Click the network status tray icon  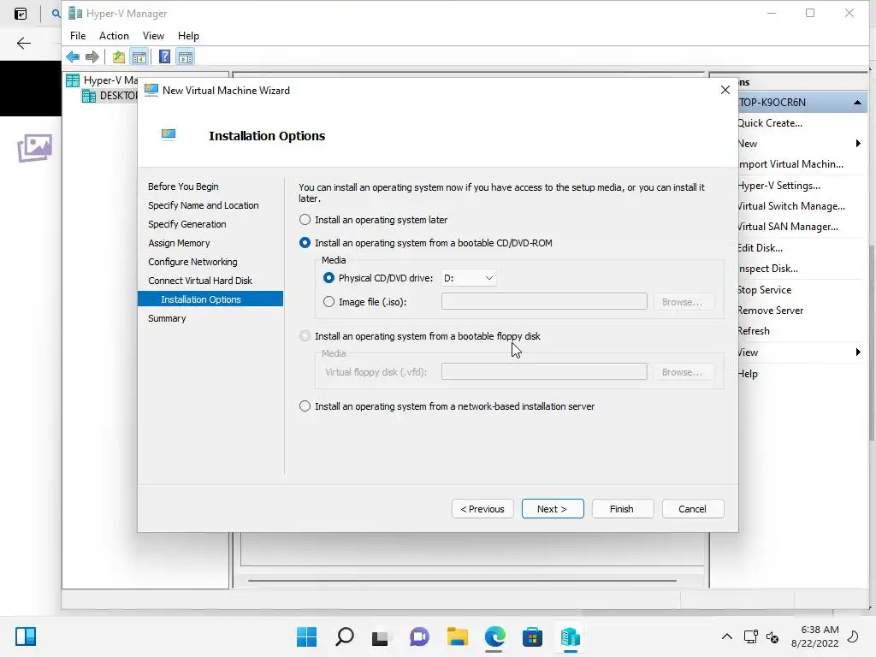751,636
